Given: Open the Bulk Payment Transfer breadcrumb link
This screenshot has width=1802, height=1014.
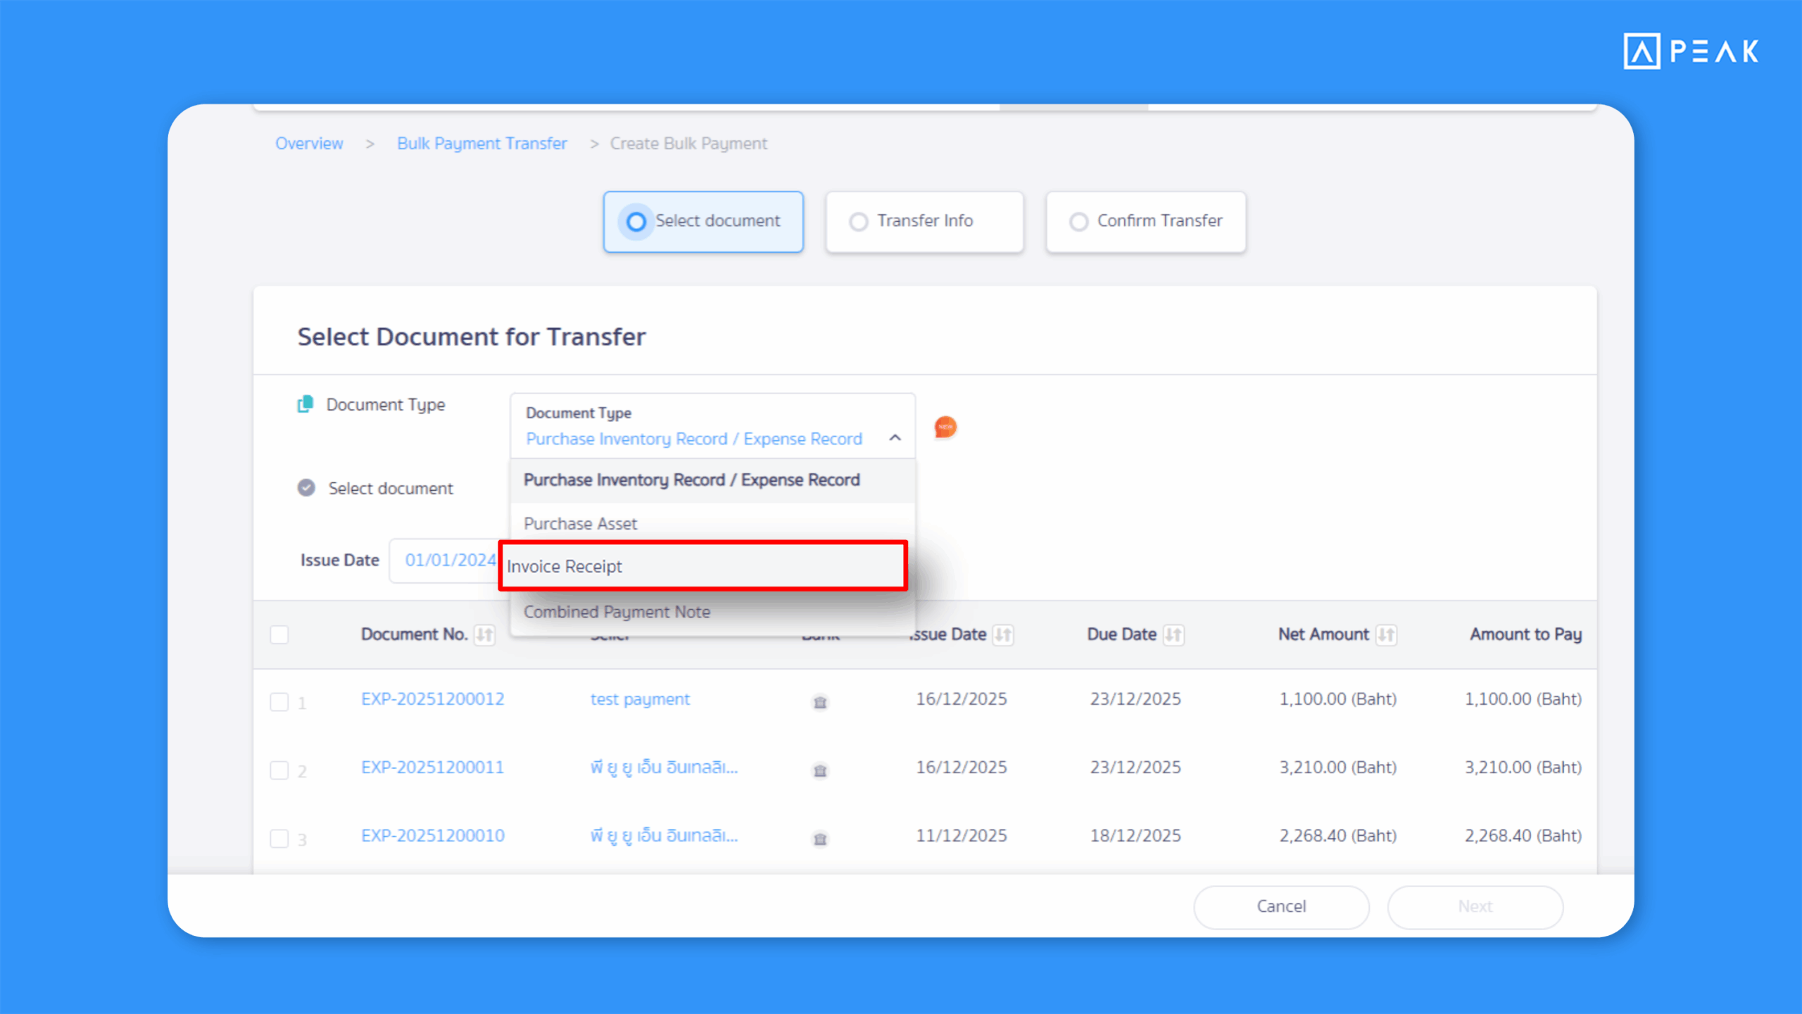Looking at the screenshot, I should click(x=481, y=143).
